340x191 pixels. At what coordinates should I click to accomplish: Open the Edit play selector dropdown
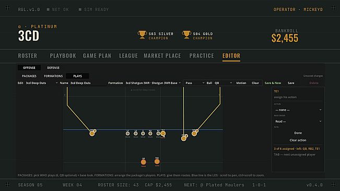(x=42, y=83)
